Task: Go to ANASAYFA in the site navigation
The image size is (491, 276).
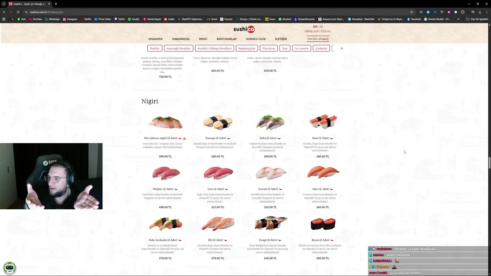Action: [155, 39]
